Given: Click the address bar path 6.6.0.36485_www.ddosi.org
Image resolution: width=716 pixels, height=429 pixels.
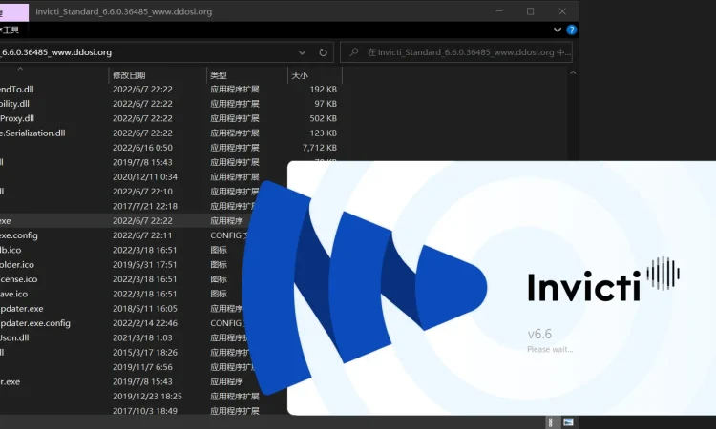Looking at the screenshot, I should 56,52.
